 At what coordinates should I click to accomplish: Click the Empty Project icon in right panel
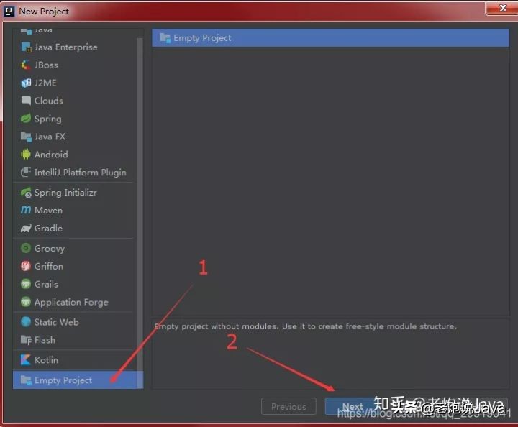click(x=165, y=37)
